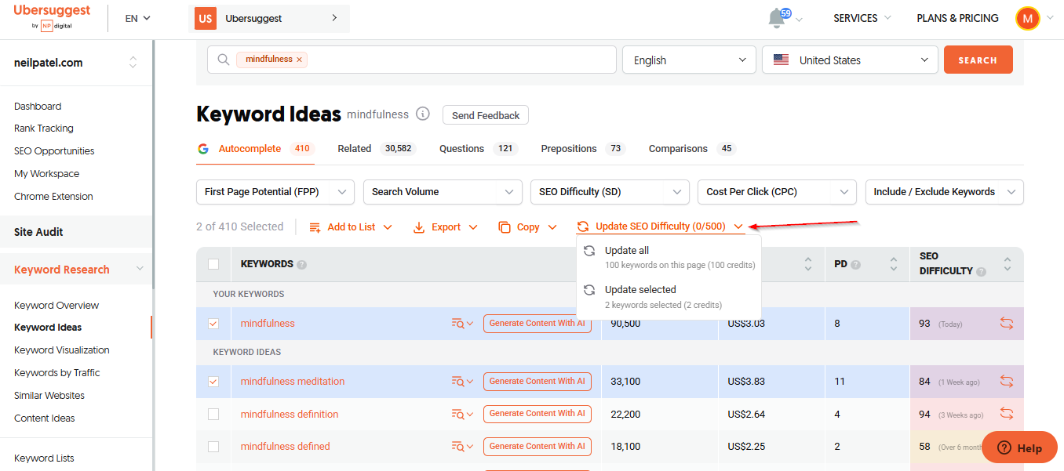
Task: Uncheck the mindfulness keyword checkbox
Action: tap(213, 324)
